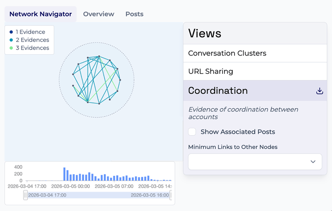Select the Network Navigator tab
Viewport: 332px width, 211px height.
click(x=41, y=14)
